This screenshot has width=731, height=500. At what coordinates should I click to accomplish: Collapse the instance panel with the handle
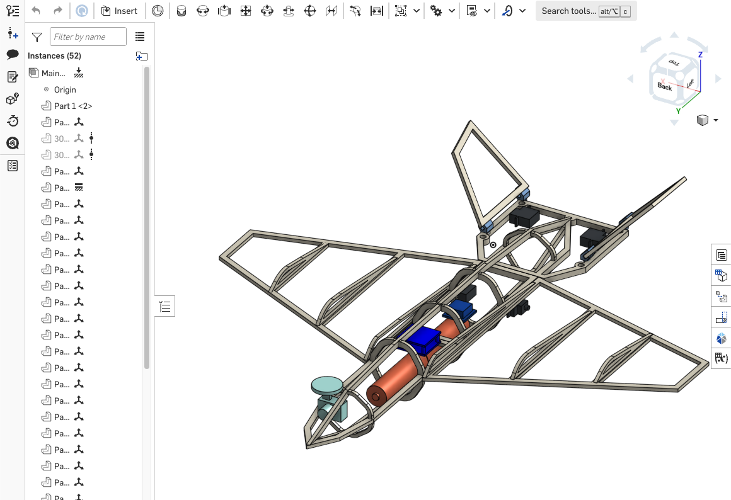[x=165, y=306]
